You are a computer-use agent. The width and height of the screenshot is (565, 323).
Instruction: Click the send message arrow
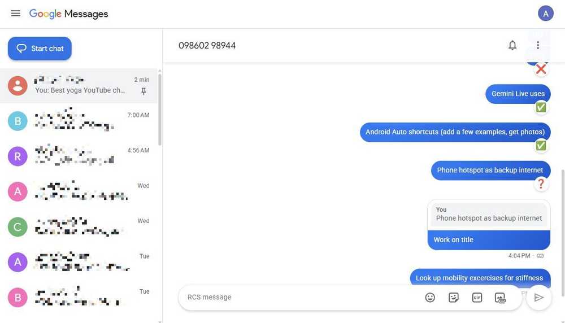click(538, 298)
